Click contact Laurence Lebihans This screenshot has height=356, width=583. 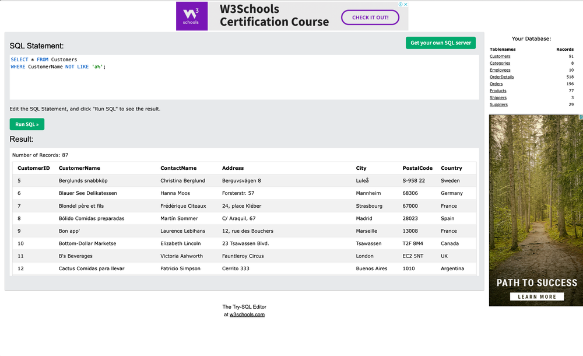click(x=183, y=231)
